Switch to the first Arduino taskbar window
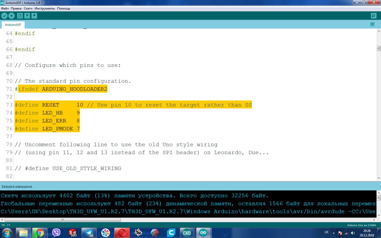 pos(187,233)
